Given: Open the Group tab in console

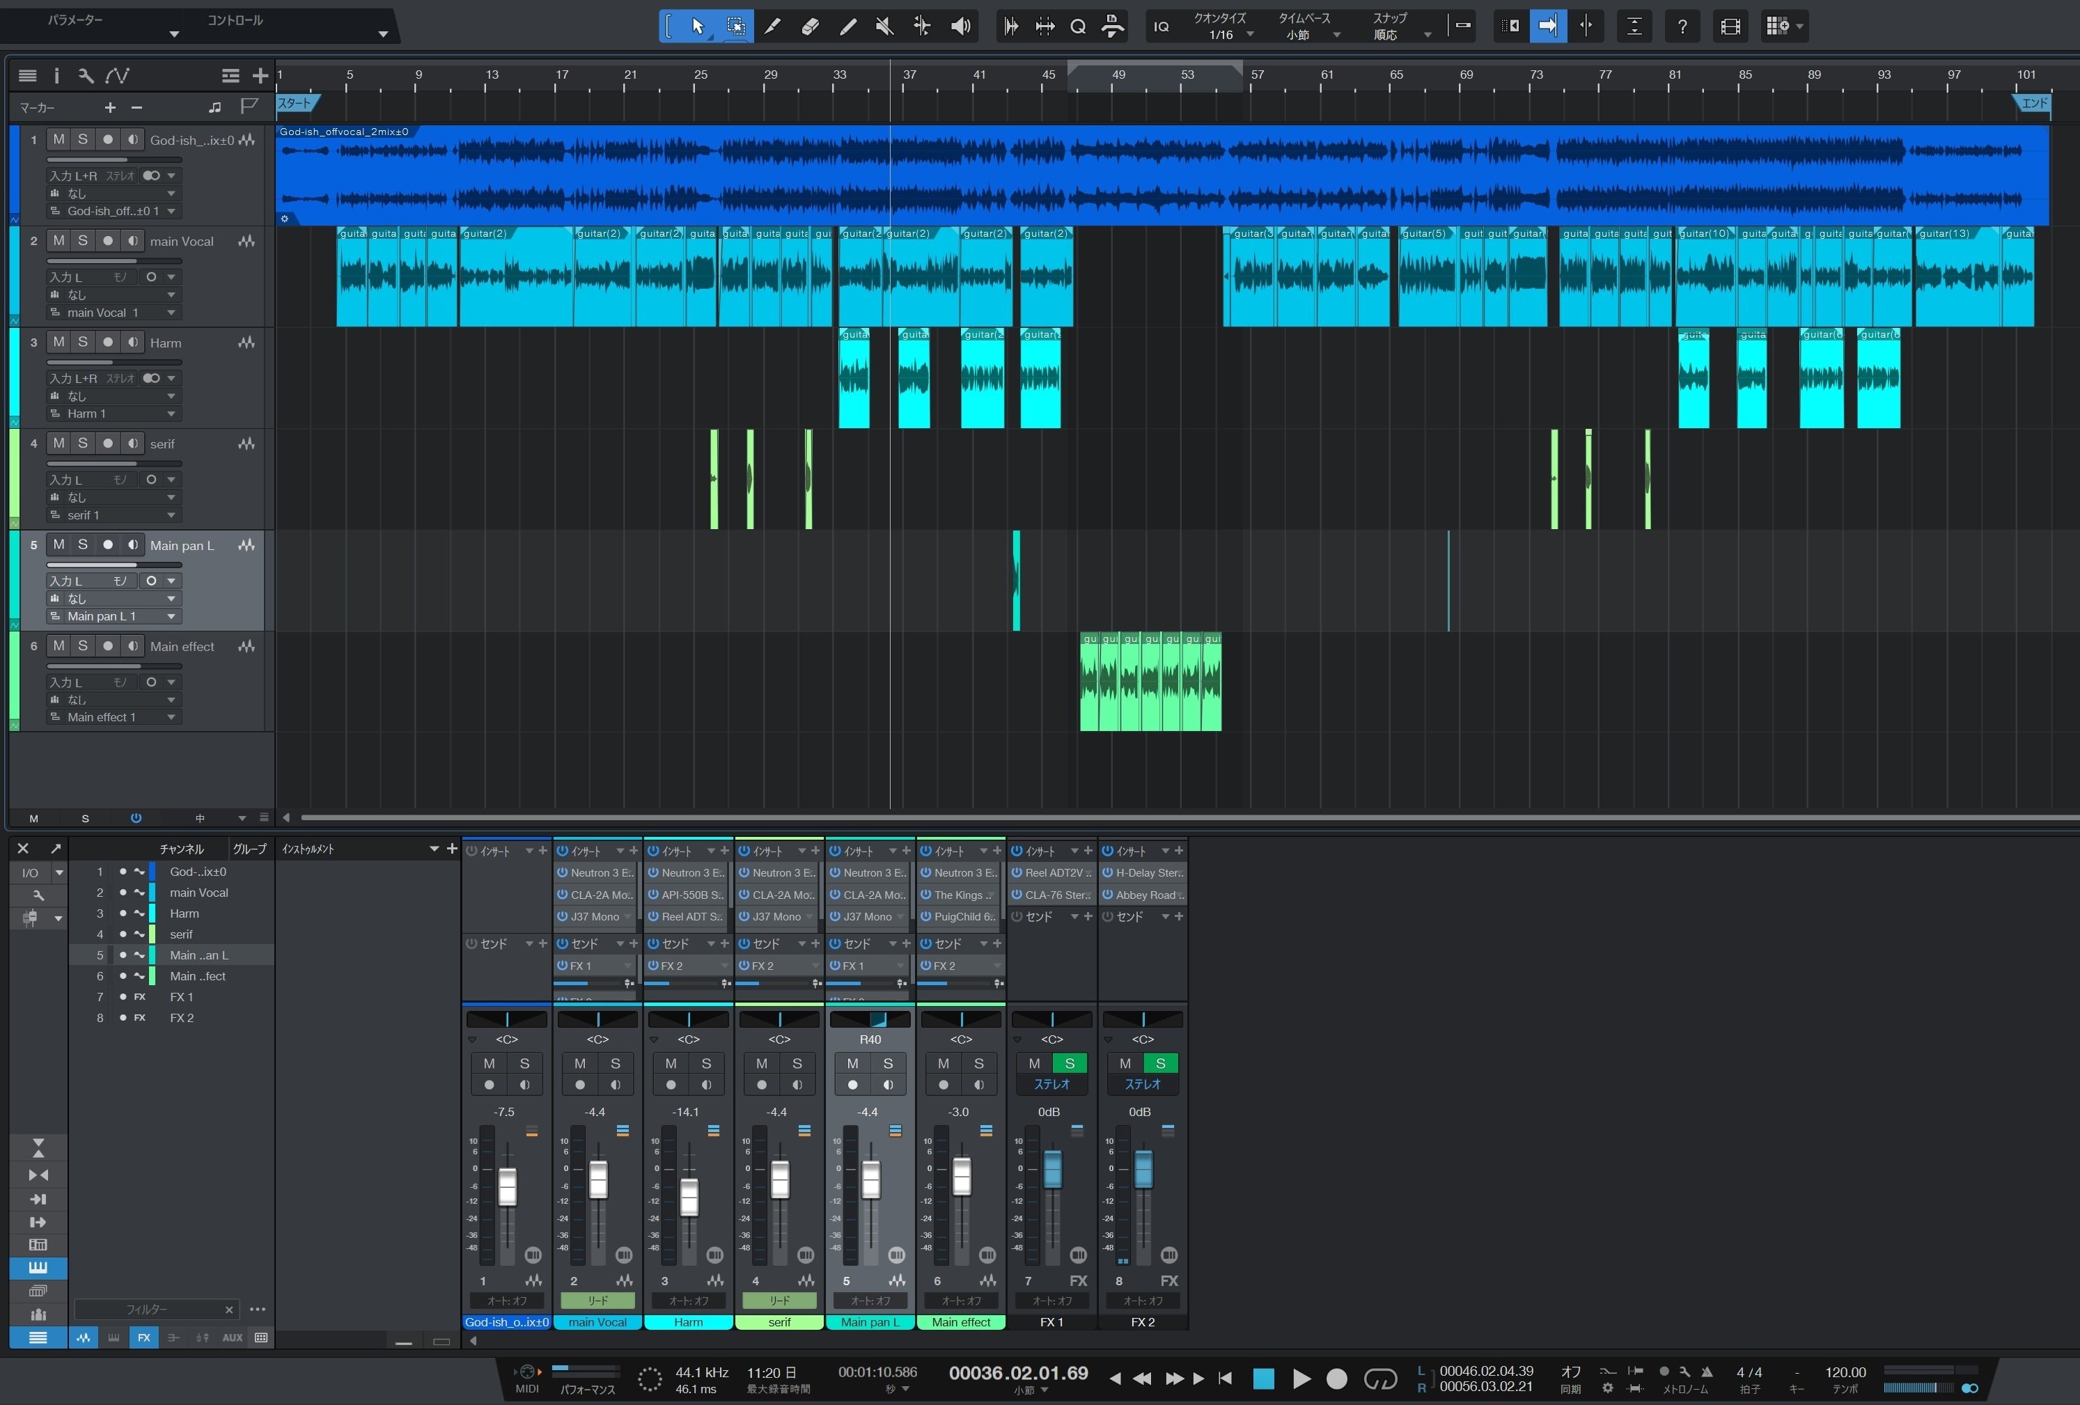Looking at the screenshot, I should pos(249,849).
